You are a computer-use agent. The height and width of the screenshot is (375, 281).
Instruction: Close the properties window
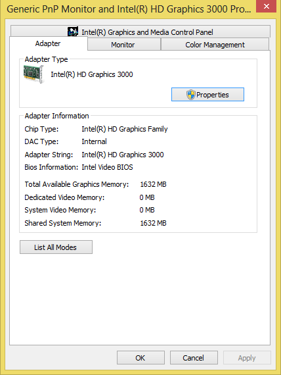(266, 6)
